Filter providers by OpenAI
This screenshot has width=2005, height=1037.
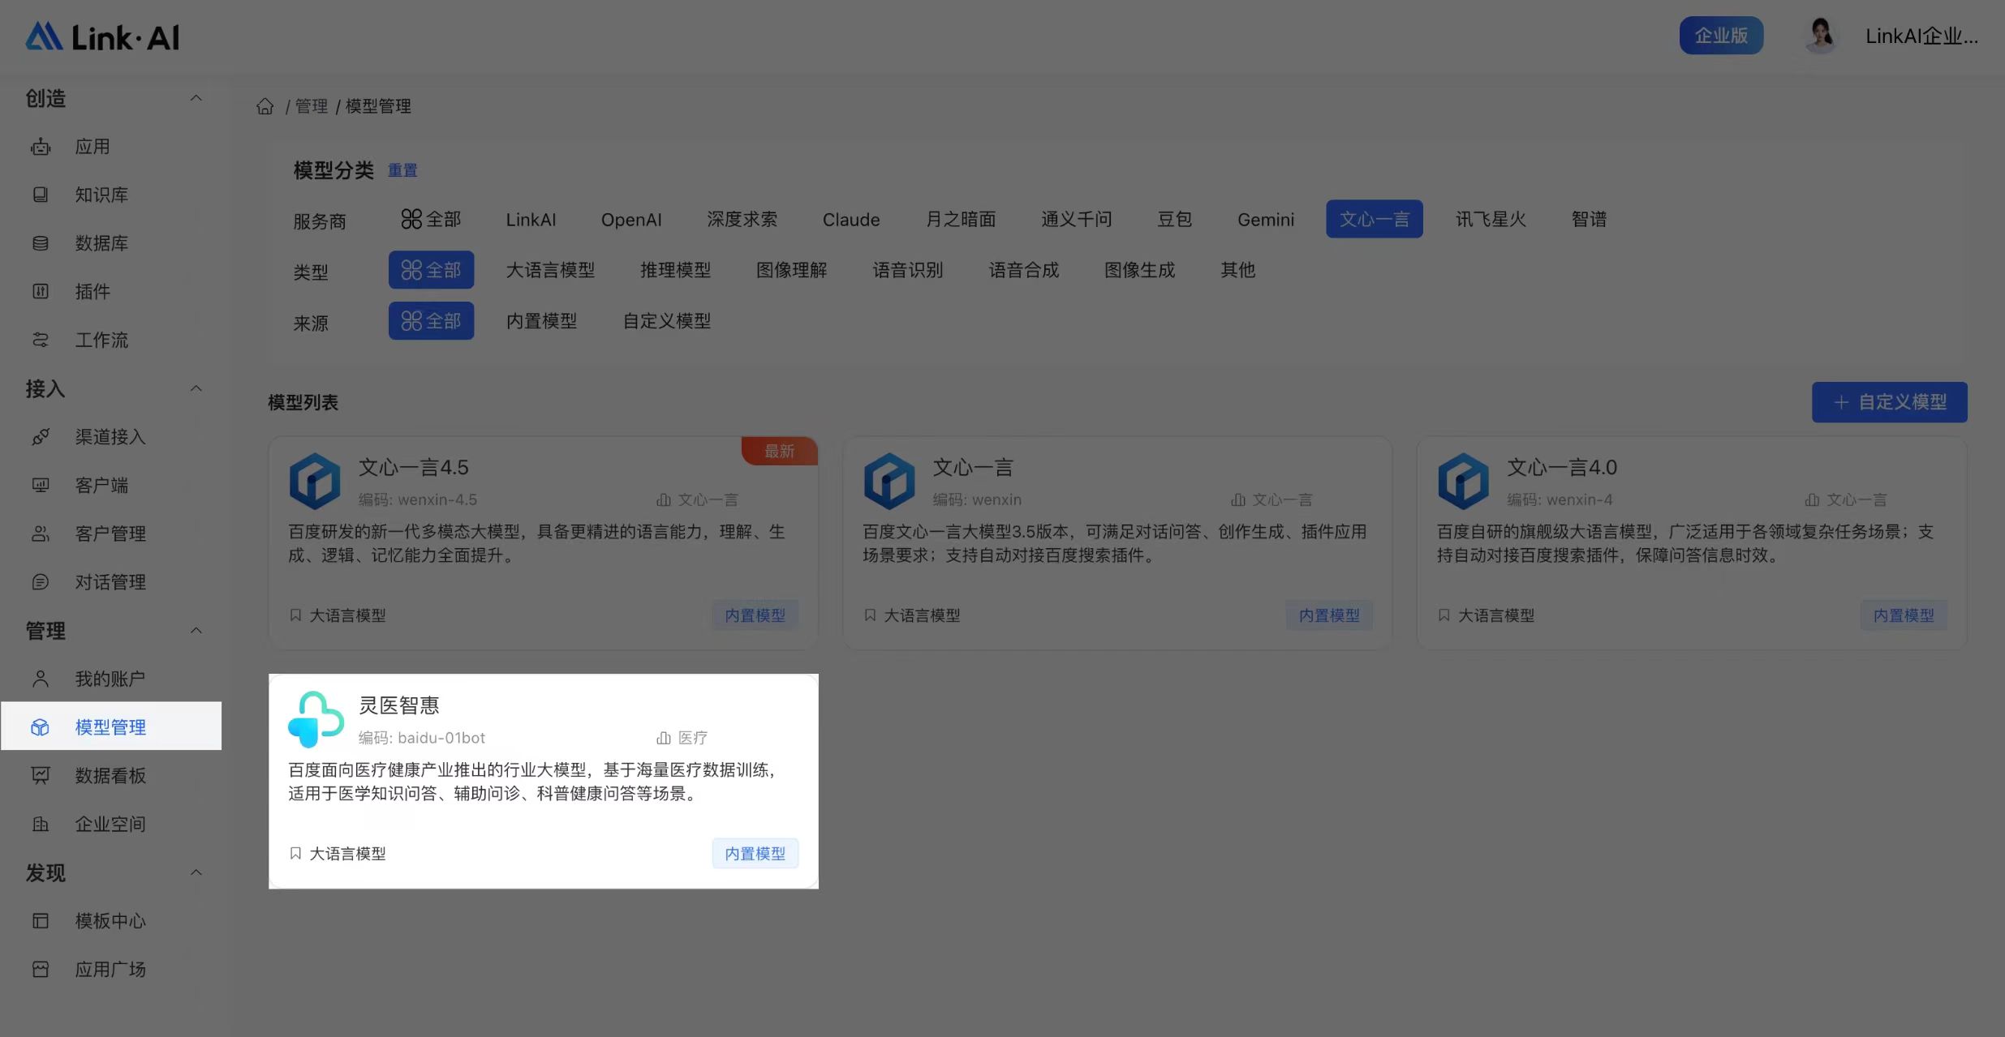tap(631, 219)
